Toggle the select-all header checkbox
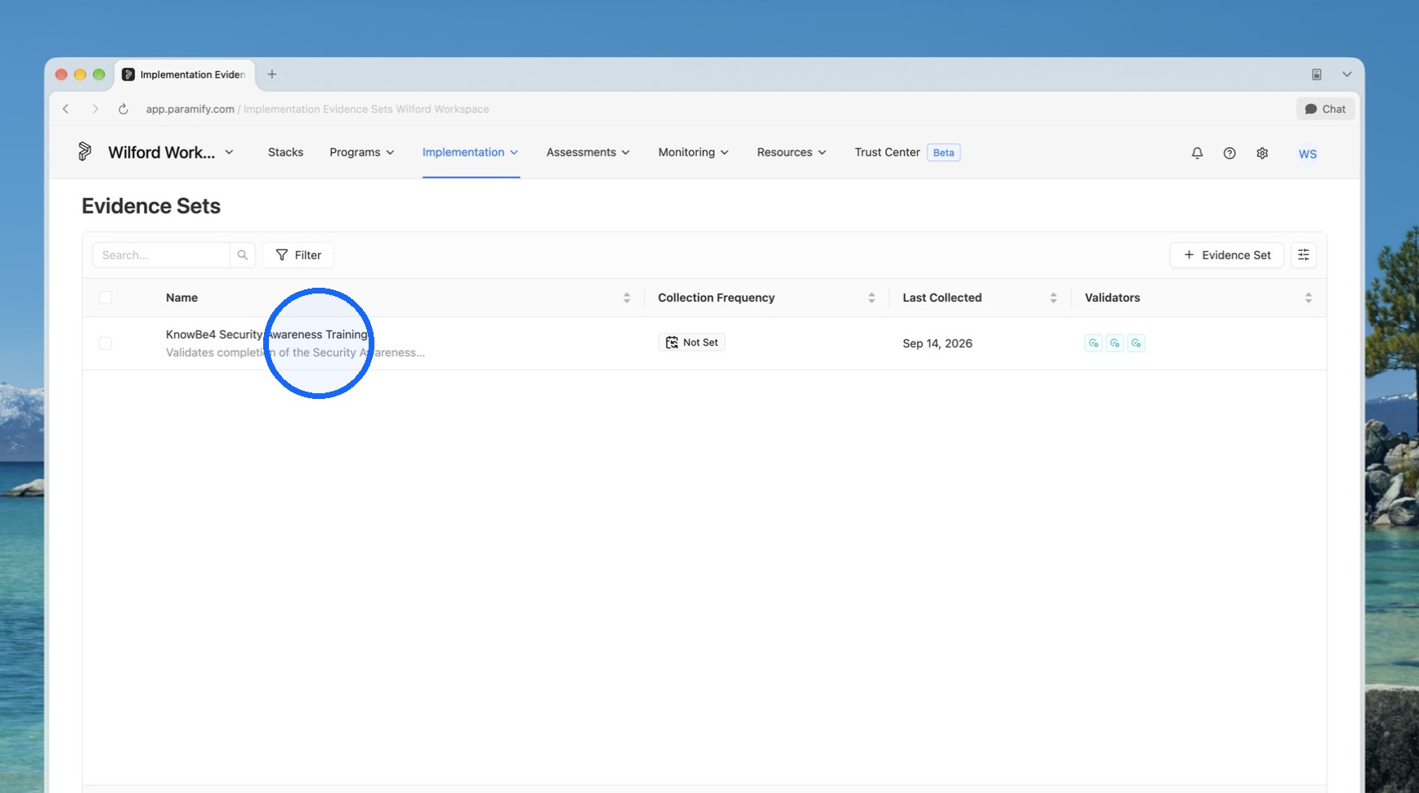Viewport: 1419px width, 793px height. pos(105,298)
